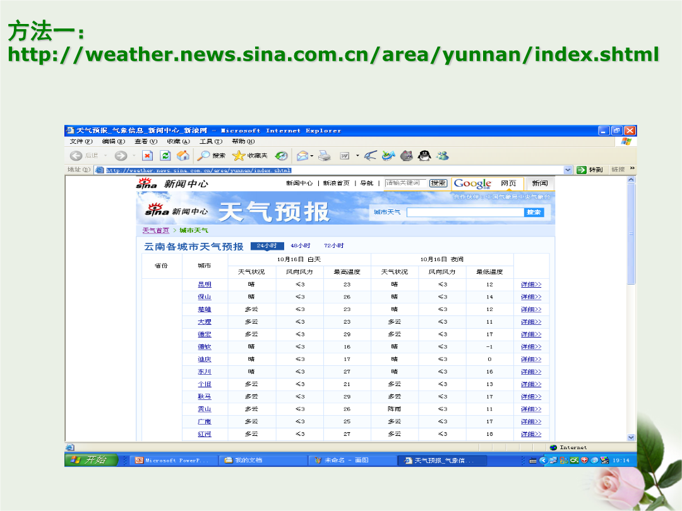Click the green dolphin toolbar icon

(x=388, y=156)
